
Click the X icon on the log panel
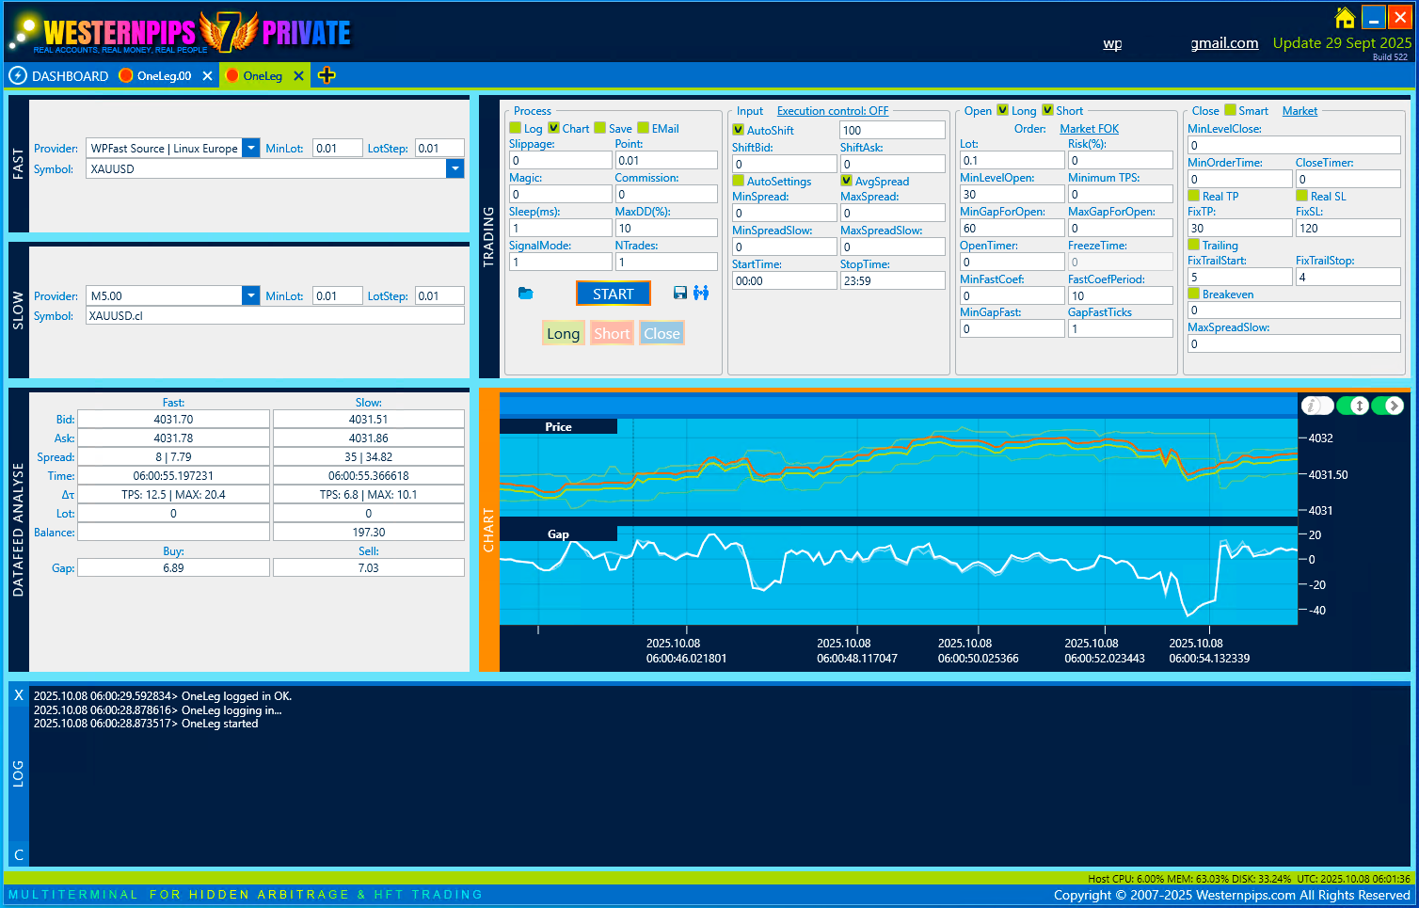point(19,695)
